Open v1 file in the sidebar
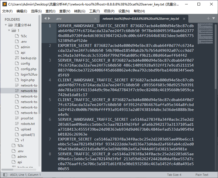The height and width of the screenshot is (178, 218). pyautogui.click(x=23, y=140)
